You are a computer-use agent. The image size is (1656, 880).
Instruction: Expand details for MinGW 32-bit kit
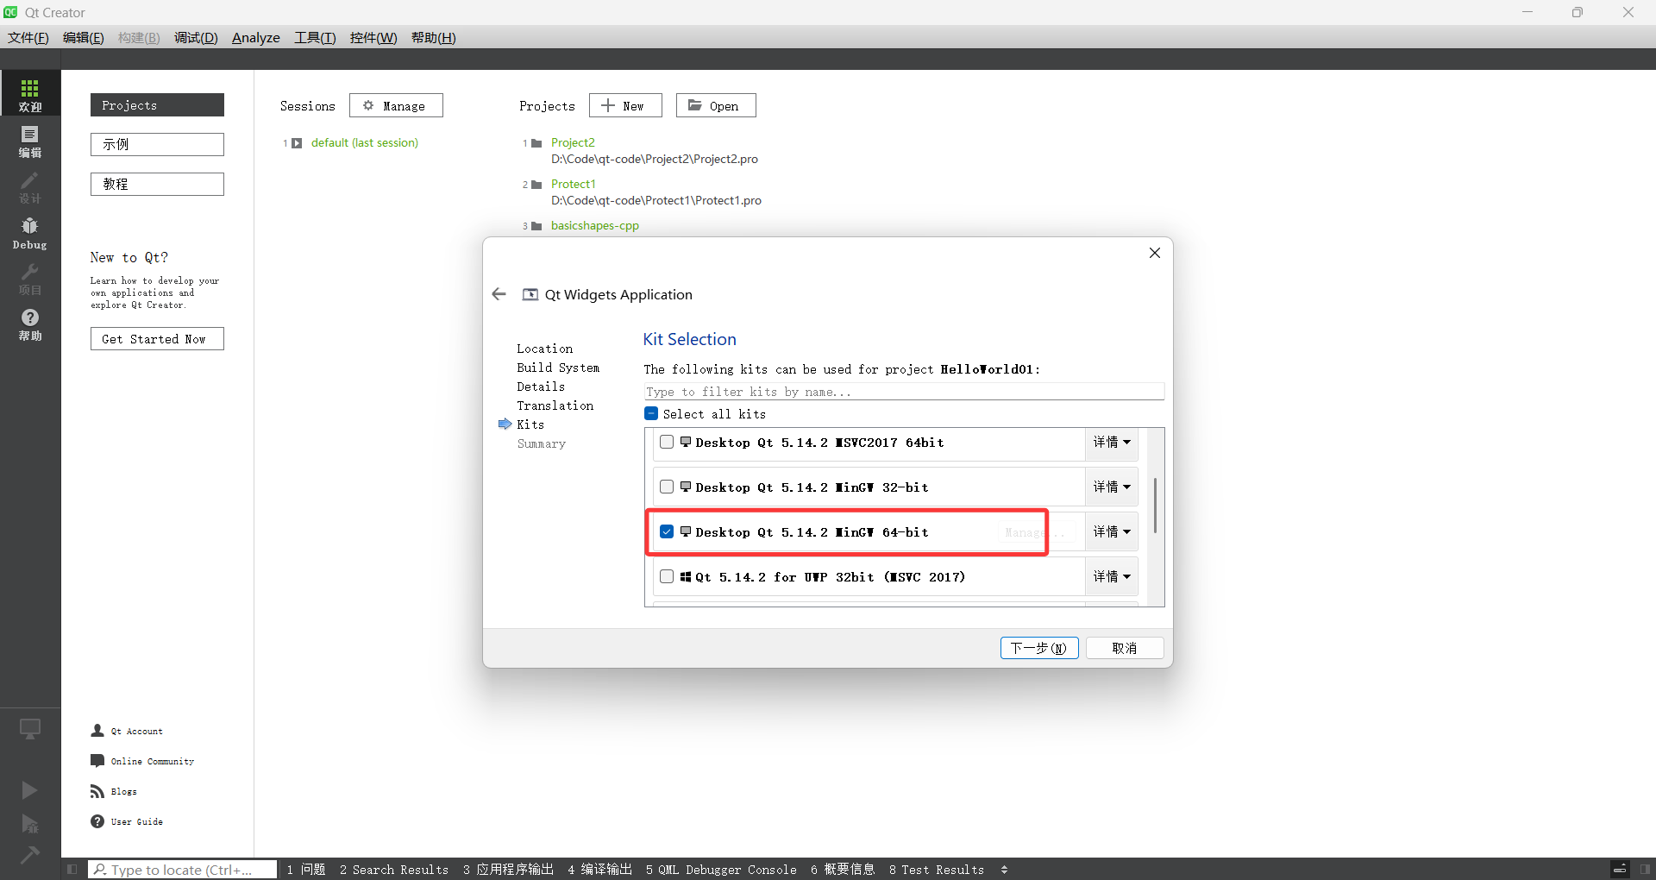point(1112,487)
